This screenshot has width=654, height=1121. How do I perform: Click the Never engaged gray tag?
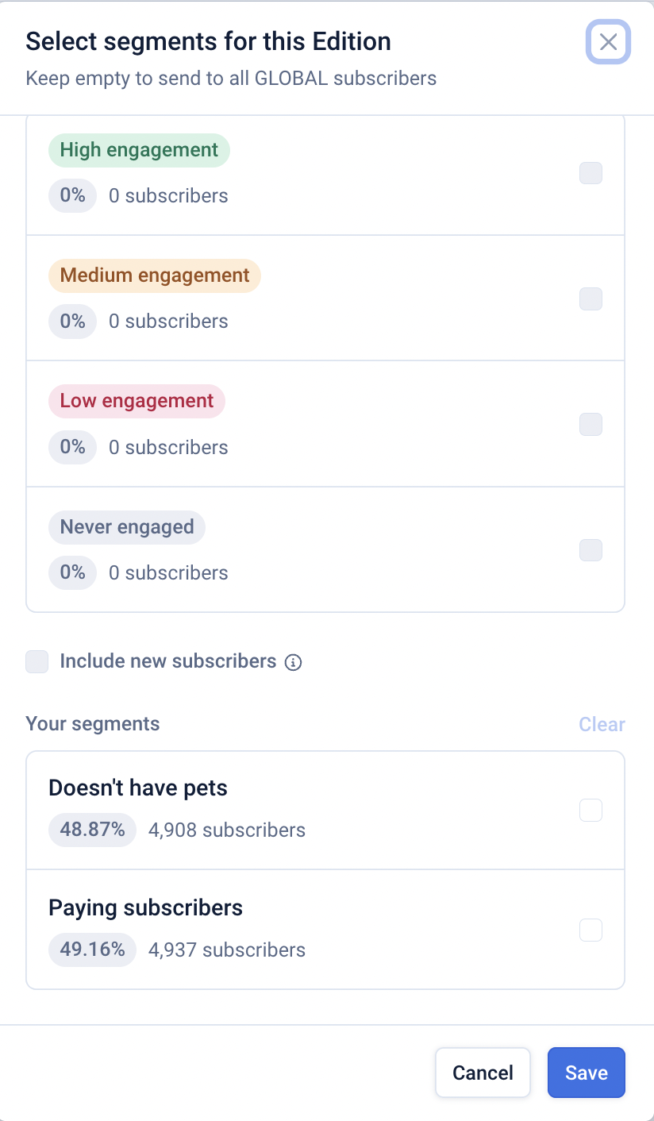(x=127, y=527)
